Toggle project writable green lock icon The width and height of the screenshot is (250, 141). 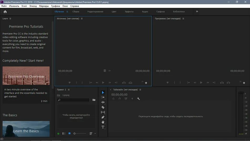(58, 134)
